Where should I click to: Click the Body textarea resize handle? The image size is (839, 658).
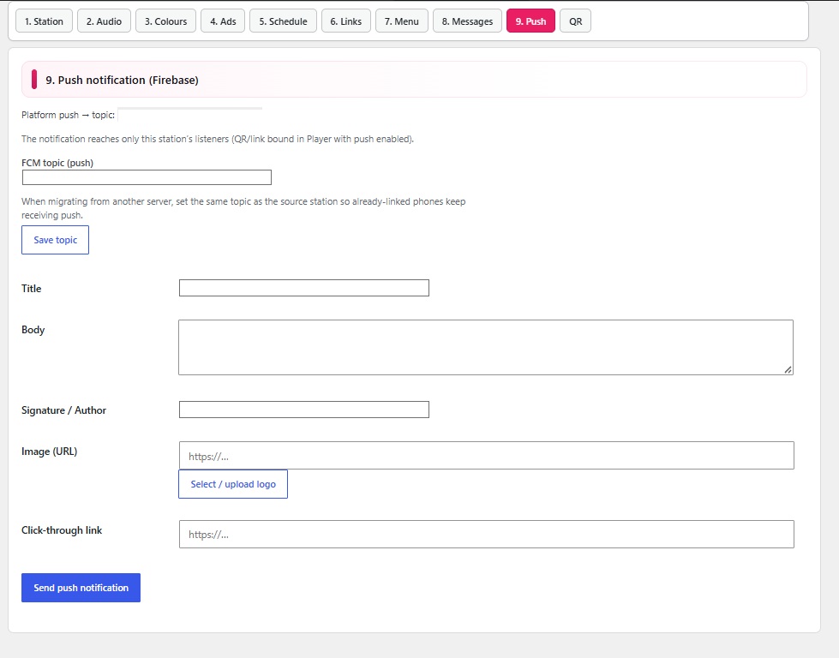(788, 369)
